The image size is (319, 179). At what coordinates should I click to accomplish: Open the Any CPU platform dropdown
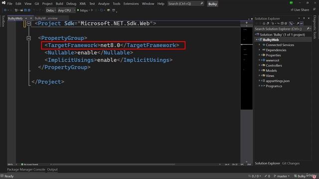coord(66,10)
